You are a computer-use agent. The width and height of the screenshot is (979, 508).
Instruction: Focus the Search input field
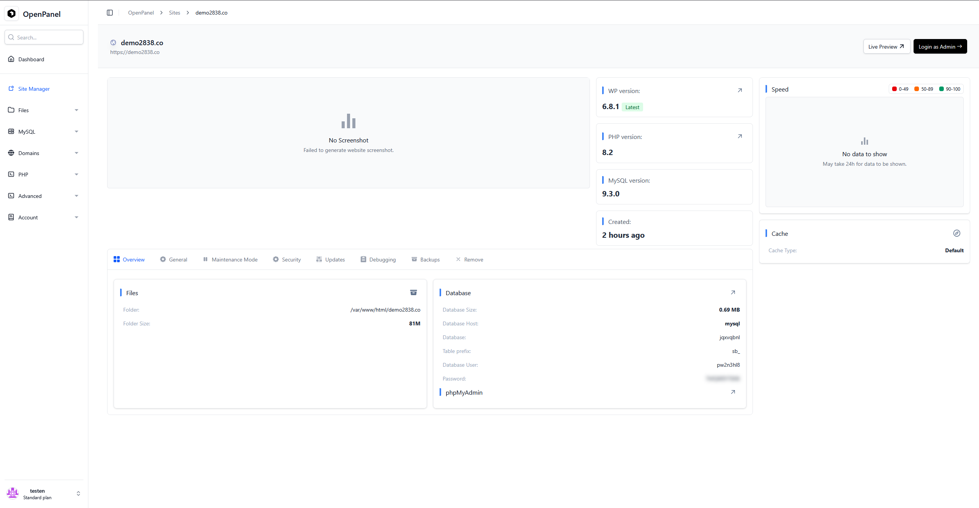click(x=44, y=37)
